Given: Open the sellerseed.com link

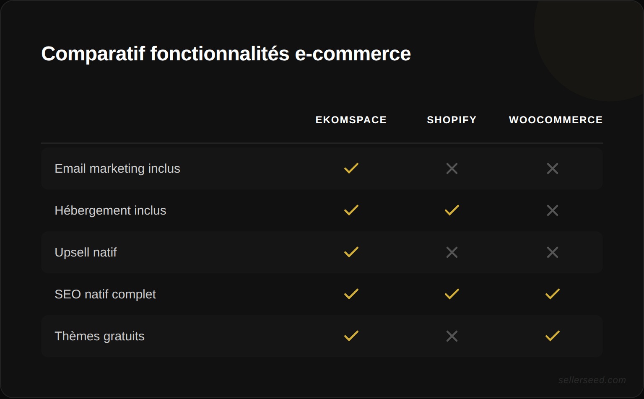Looking at the screenshot, I should coord(591,381).
